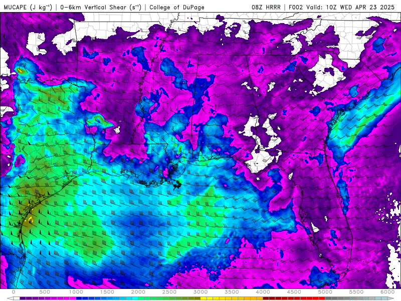Click the 4500 label on the color scale
Viewport: 401px width, 301px height.
point(294,292)
